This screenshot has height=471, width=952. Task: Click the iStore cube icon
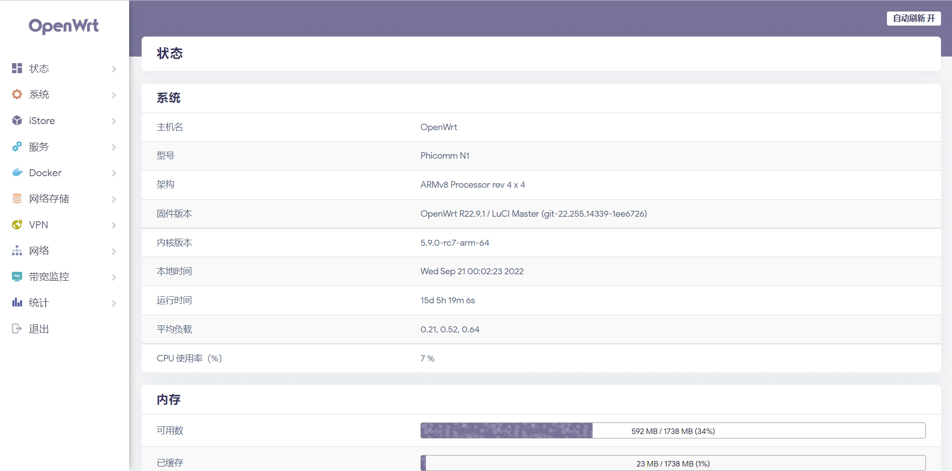[x=17, y=120]
